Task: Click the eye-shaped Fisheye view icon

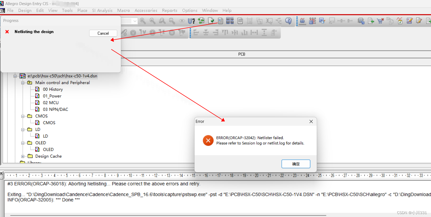Action: pos(182,21)
